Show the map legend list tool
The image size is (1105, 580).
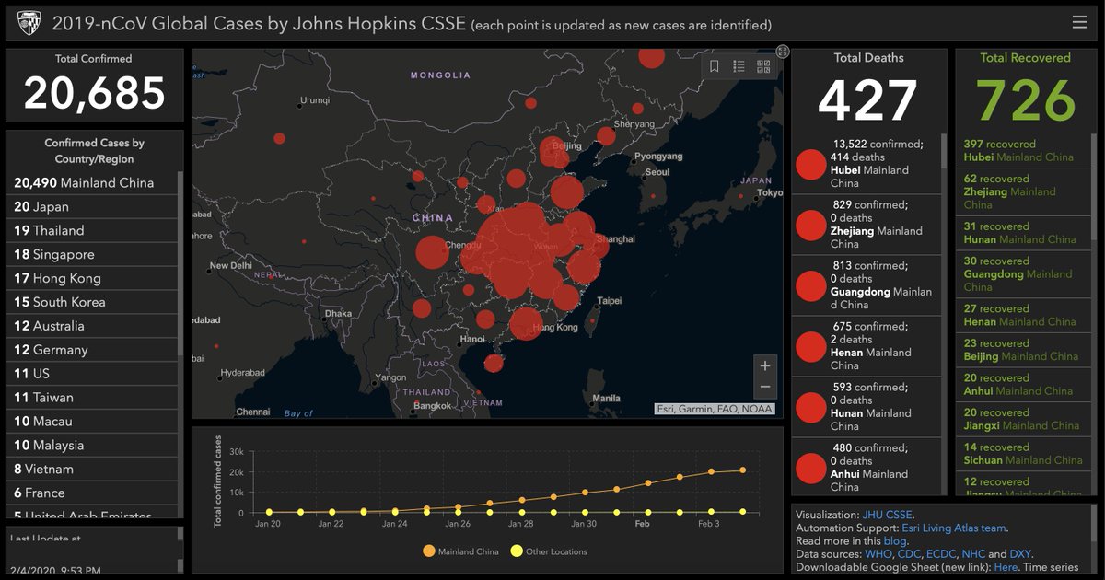(739, 66)
